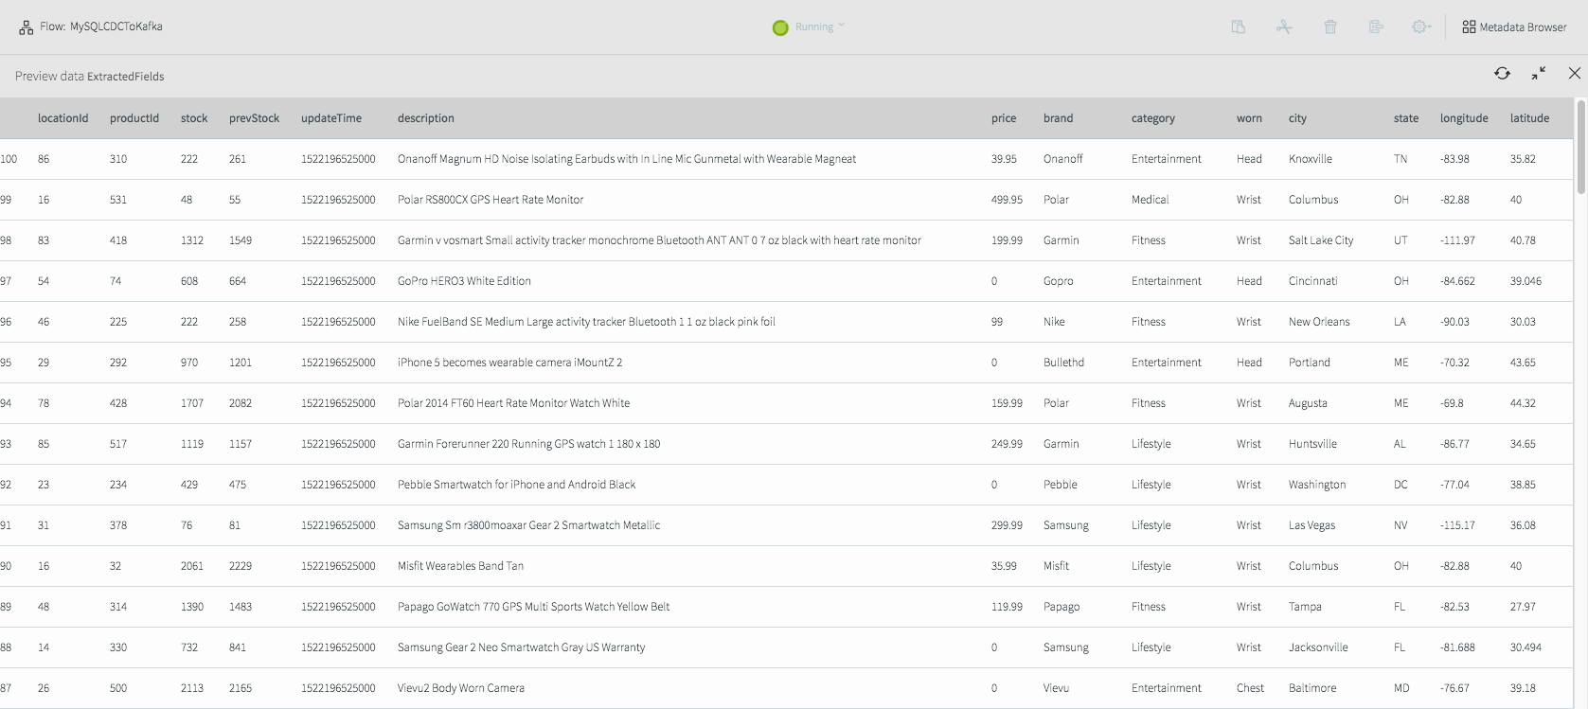This screenshot has width=1588, height=709.
Task: Click the category column header
Action: coord(1152,118)
